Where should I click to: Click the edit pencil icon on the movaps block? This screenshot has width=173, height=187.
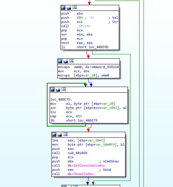(x=66, y=61)
